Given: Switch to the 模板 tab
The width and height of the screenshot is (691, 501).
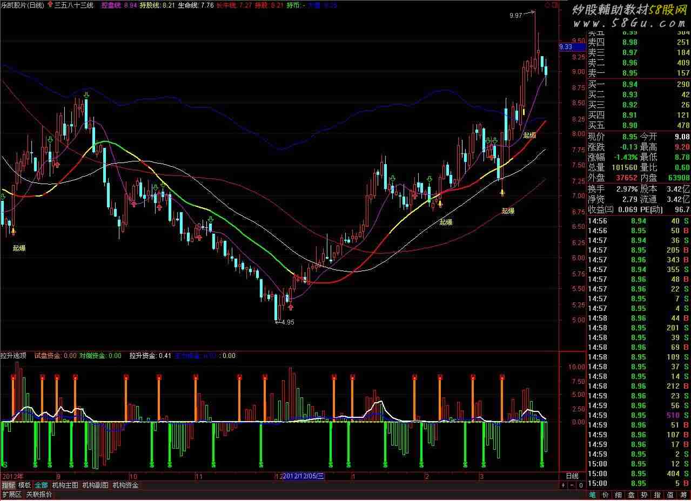Looking at the screenshot, I should [24, 485].
